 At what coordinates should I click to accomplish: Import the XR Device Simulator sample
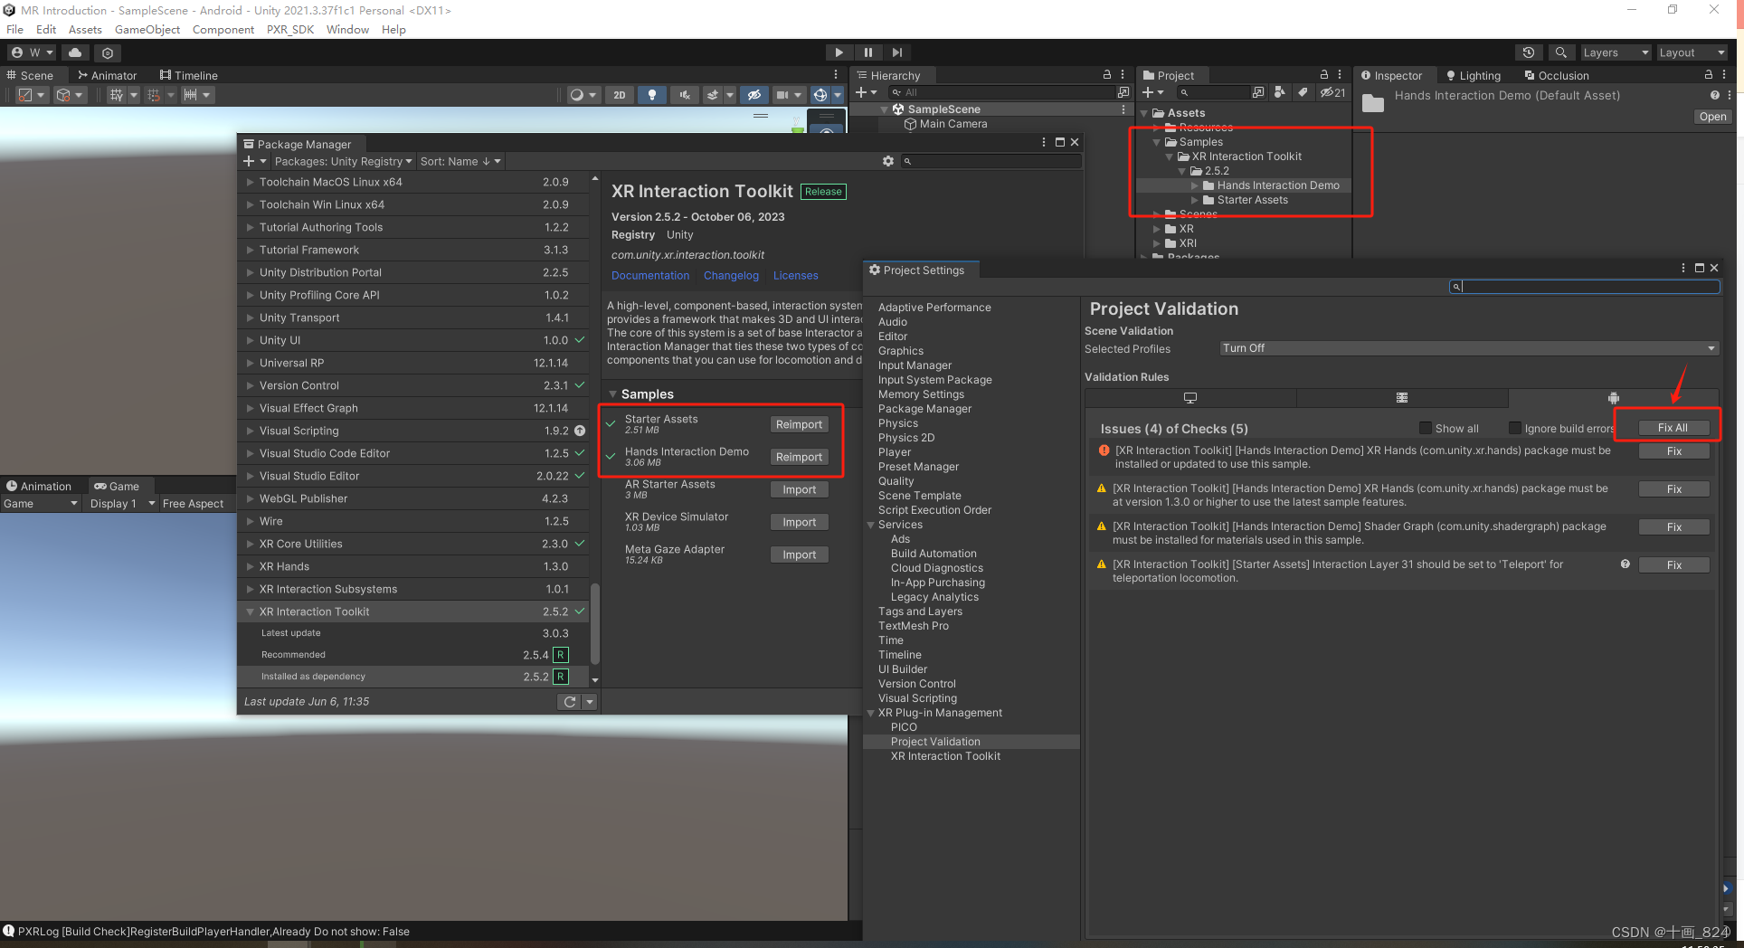click(x=799, y=522)
